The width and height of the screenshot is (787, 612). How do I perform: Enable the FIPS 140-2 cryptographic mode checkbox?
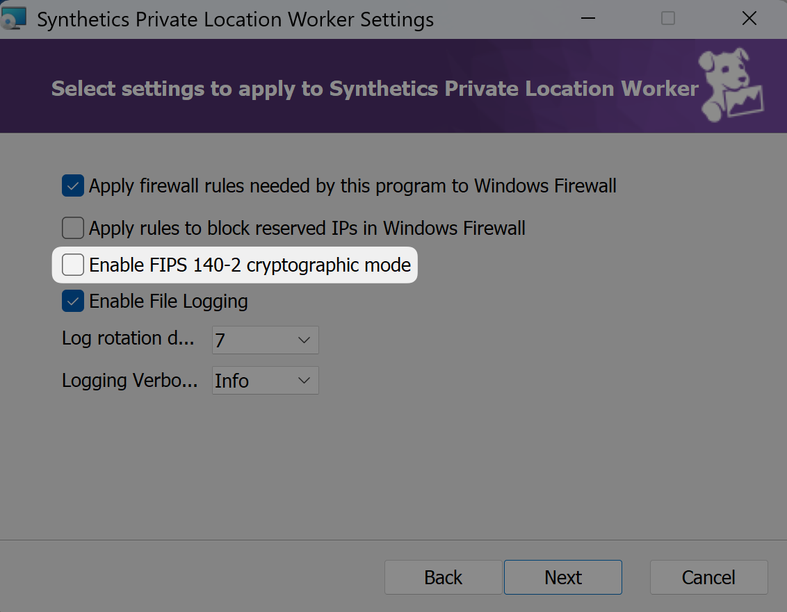pos(73,265)
